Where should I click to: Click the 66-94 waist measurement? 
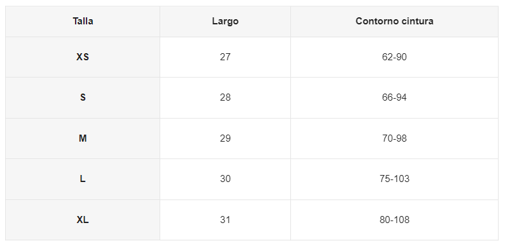[x=394, y=97]
